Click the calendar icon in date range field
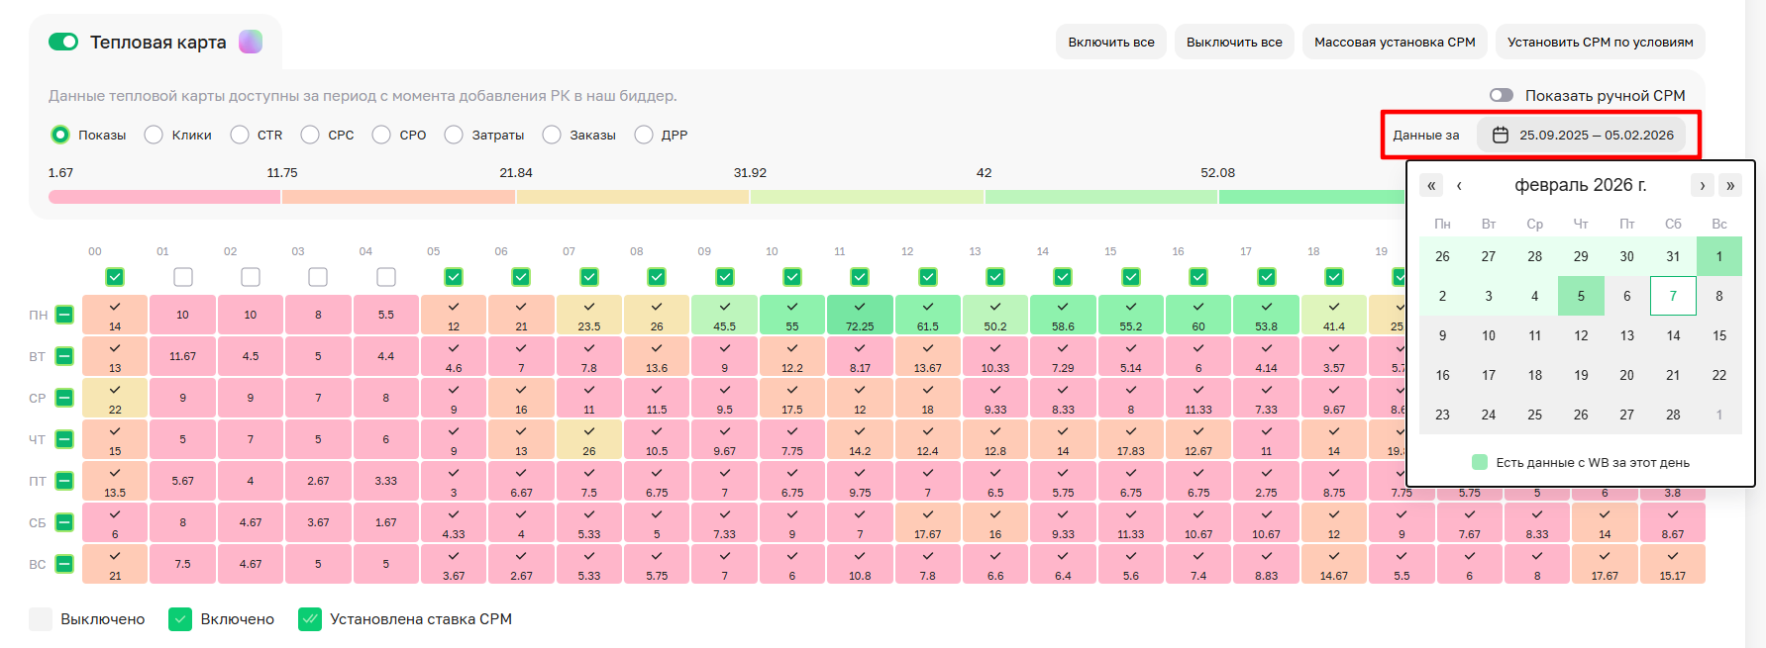The image size is (1766, 648). (1500, 135)
